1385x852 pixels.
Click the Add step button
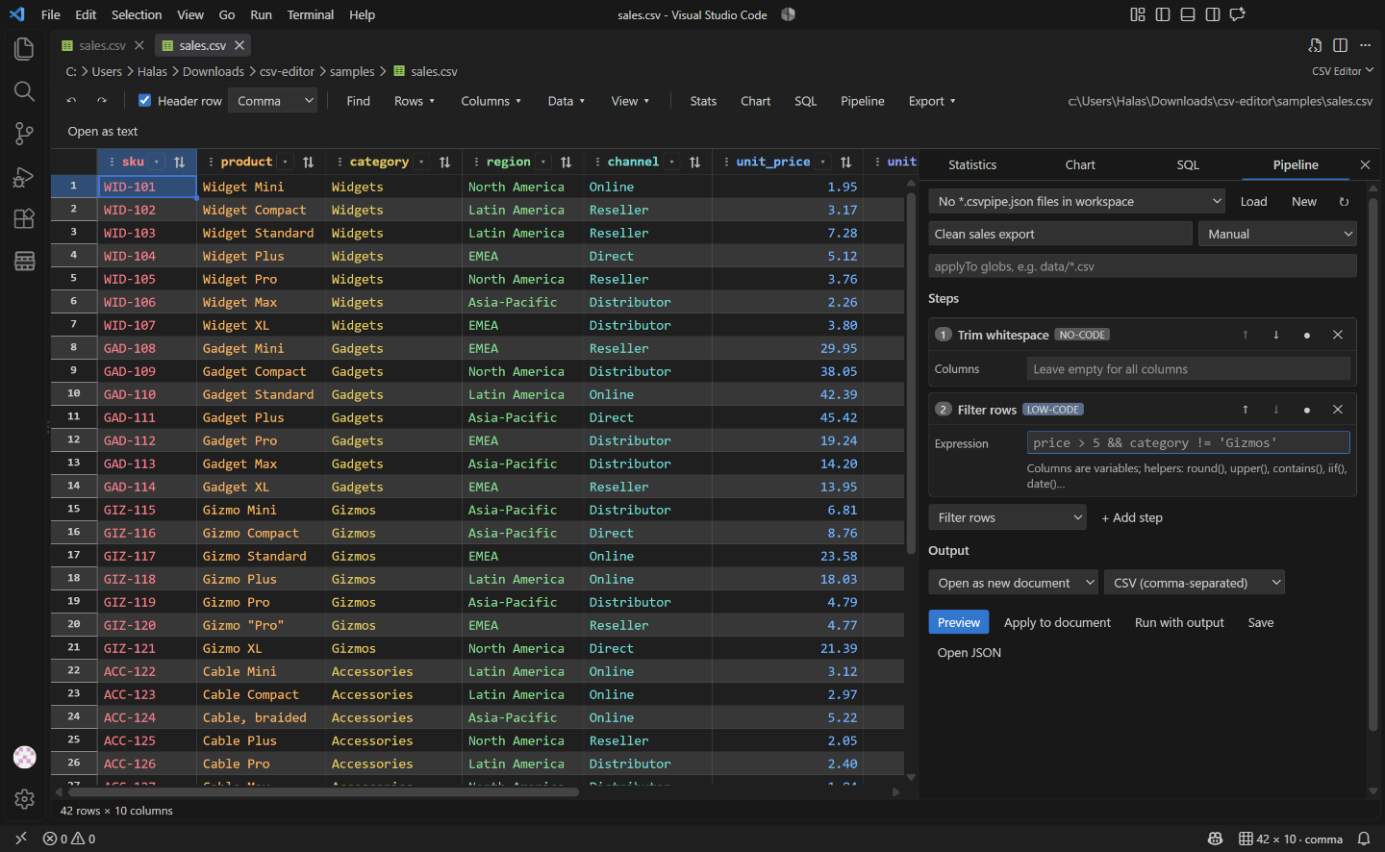[1132, 517]
